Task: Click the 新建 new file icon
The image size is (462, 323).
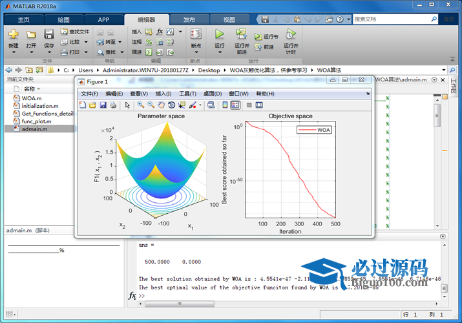Action: pos(14,34)
